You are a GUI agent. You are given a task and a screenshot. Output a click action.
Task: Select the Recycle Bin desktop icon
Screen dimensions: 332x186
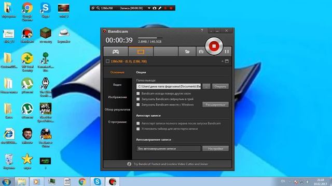click(x=9, y=161)
